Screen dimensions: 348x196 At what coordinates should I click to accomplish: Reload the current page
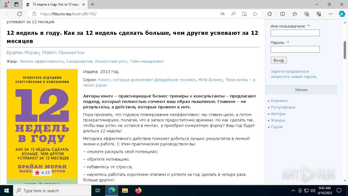(20, 14)
